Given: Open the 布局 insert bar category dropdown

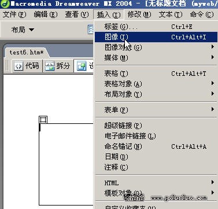Looking at the screenshot, I should click(x=23, y=30).
